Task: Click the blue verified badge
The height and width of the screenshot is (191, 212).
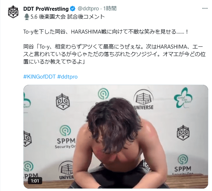Action: 73,9
